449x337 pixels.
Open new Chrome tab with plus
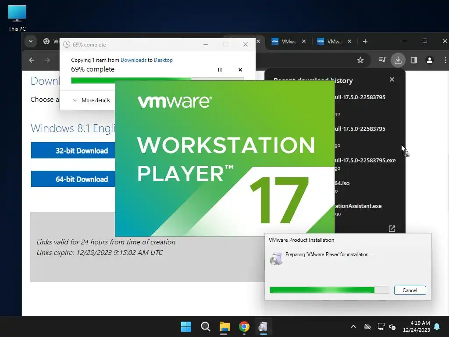pos(365,41)
